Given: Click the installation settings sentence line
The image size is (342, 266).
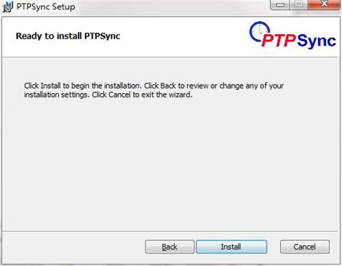Looking at the screenshot, I should pyautogui.click(x=108, y=95).
